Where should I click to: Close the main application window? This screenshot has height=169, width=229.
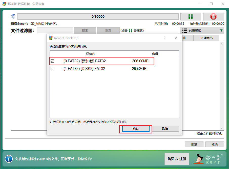223,4
